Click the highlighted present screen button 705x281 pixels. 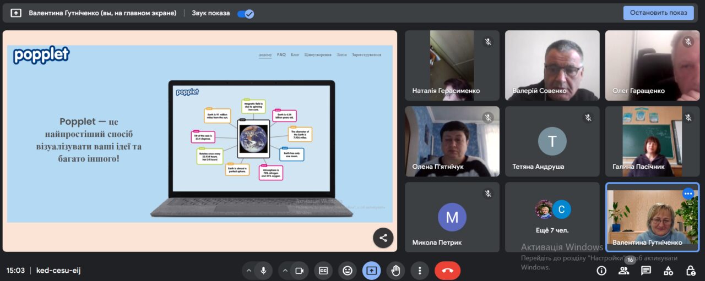371,271
